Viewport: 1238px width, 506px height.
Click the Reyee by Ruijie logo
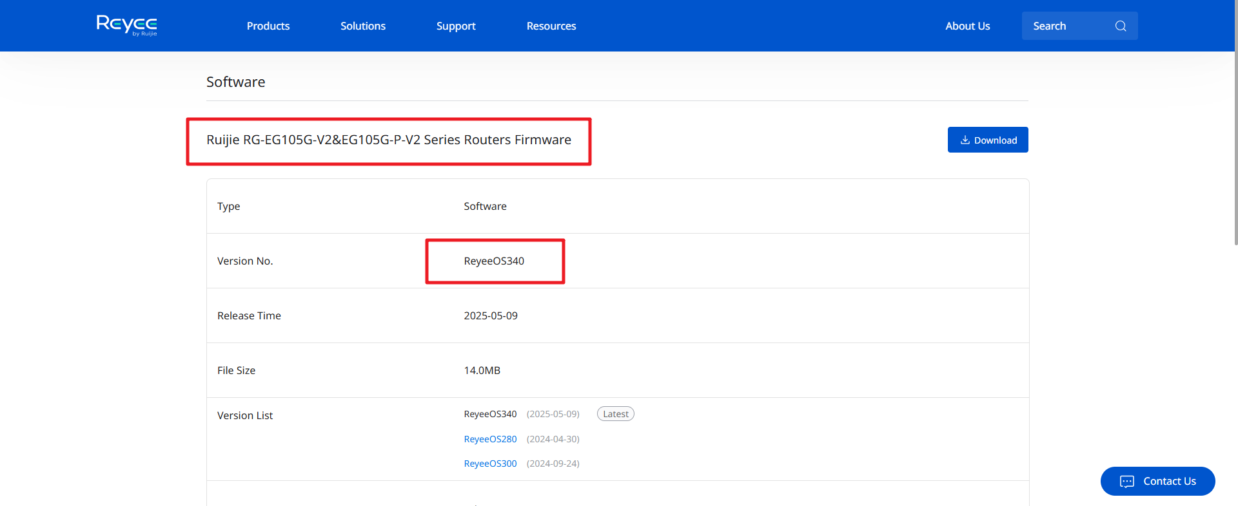pyautogui.click(x=127, y=25)
